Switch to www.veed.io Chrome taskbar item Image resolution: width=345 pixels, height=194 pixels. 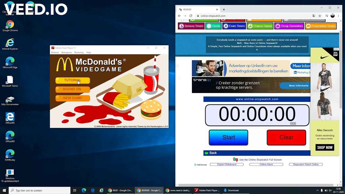[178, 190]
